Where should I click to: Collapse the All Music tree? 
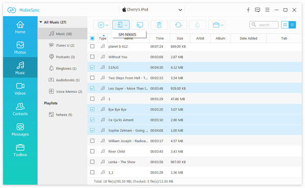tap(41, 22)
